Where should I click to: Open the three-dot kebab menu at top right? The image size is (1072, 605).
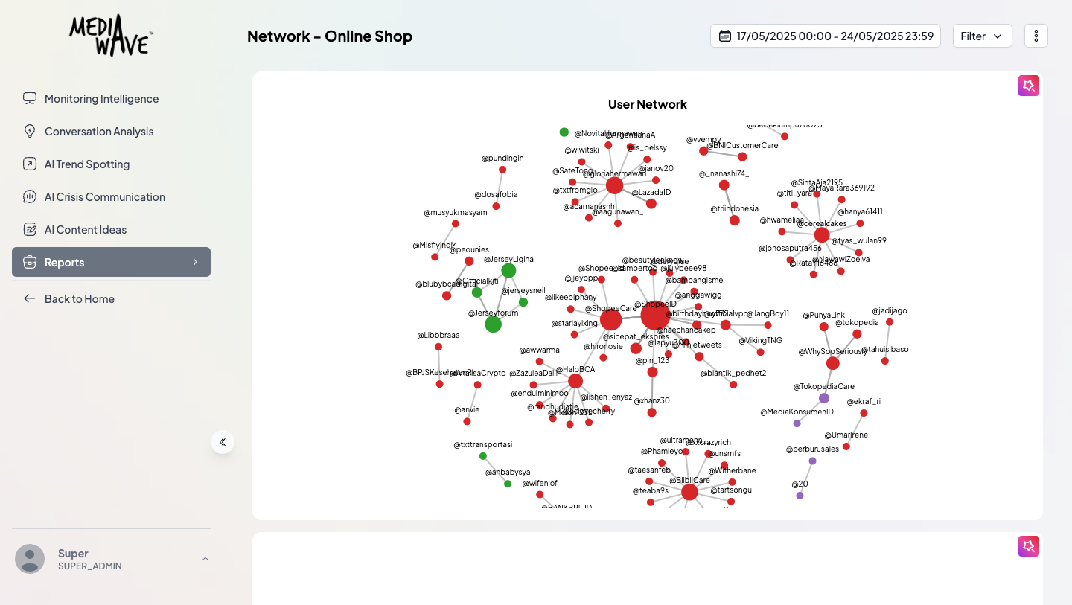[x=1036, y=35]
